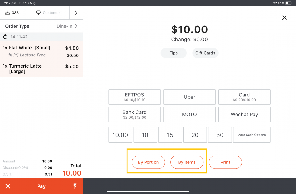The height and width of the screenshot is (194, 296).
Task: Split the bill By Items
Action: [187, 162]
